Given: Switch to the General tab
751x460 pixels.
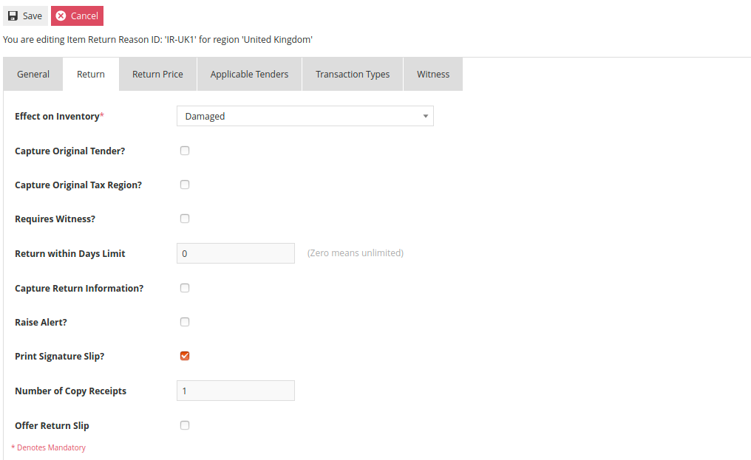Looking at the screenshot, I should pyautogui.click(x=33, y=74).
